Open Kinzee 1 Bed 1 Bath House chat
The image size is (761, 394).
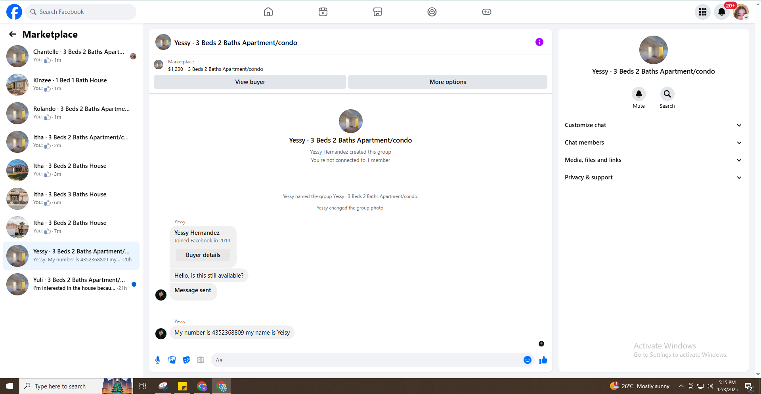(x=71, y=85)
